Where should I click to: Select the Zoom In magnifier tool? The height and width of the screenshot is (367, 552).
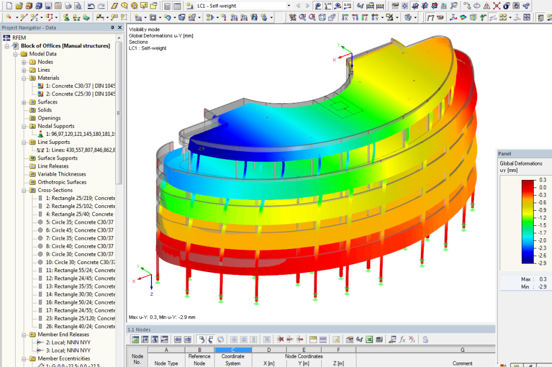coord(301,18)
